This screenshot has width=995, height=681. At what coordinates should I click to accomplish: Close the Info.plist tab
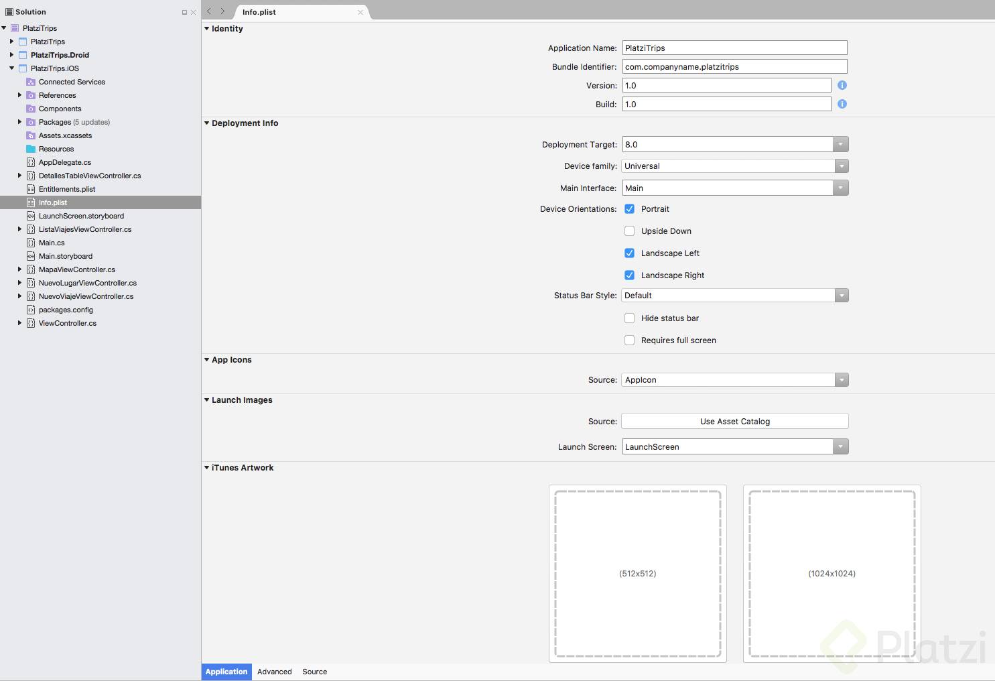pyautogui.click(x=360, y=12)
